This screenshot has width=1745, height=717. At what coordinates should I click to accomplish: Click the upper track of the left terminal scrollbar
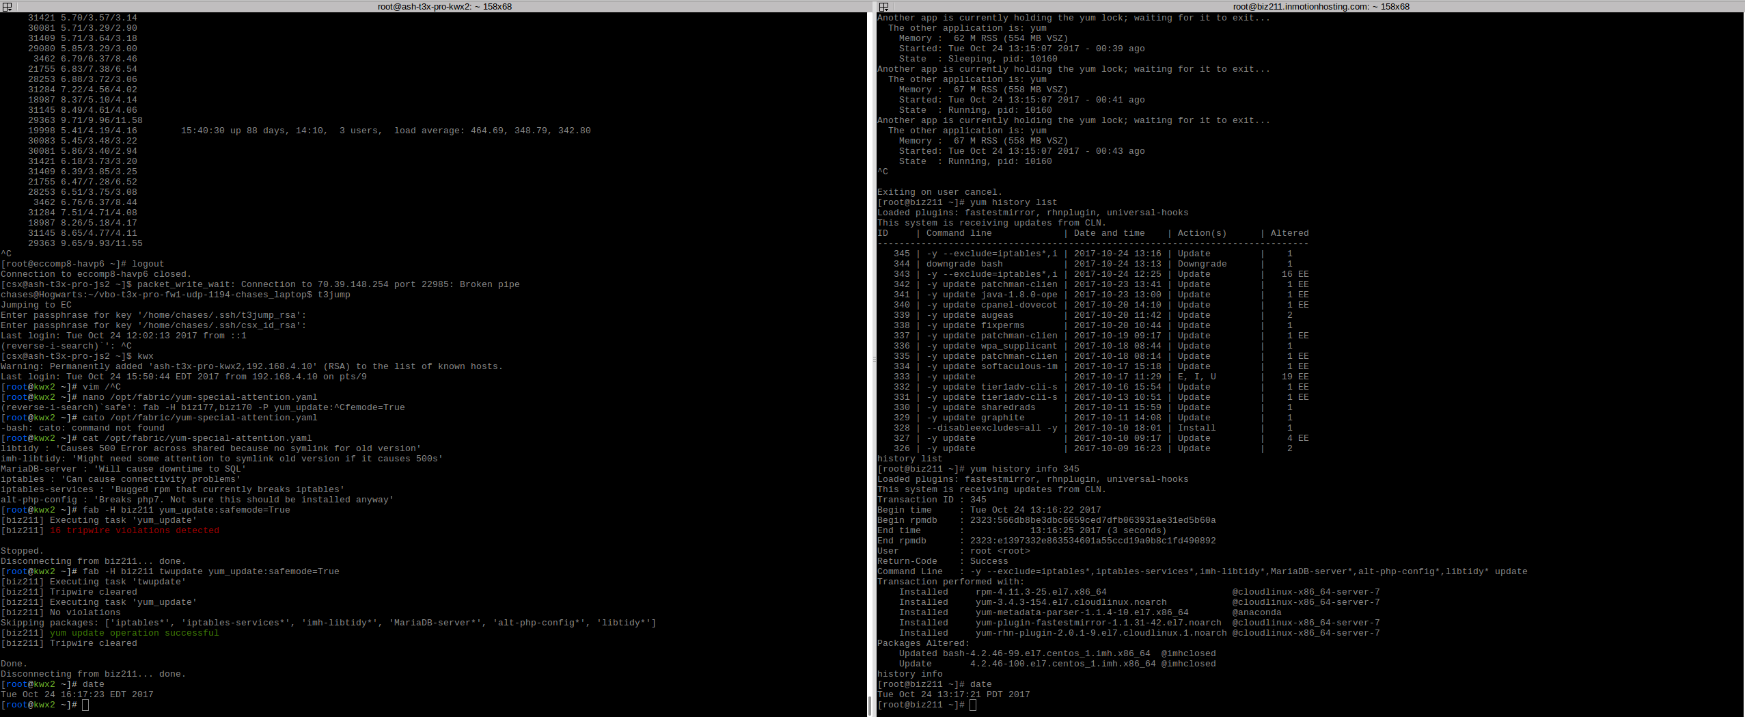coord(869,273)
